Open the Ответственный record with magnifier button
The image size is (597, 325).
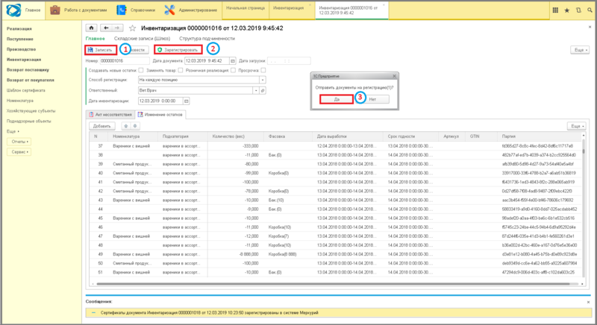tap(263, 90)
